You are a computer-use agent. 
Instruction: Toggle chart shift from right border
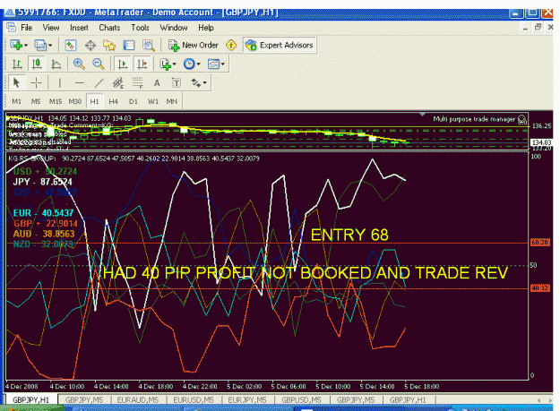coord(142,64)
